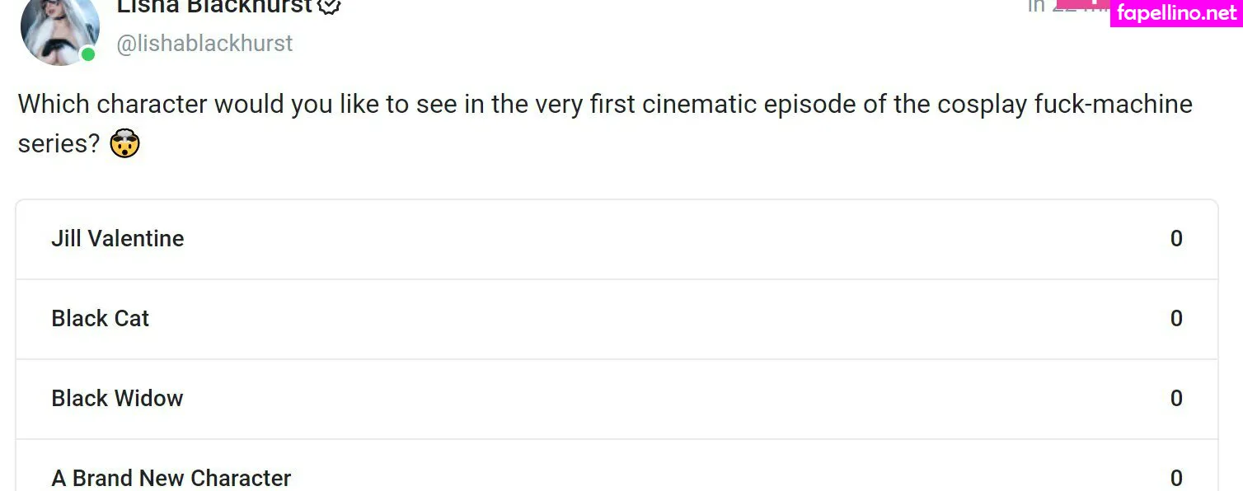Choose Black Widow in the poll
The width and height of the screenshot is (1243, 491).
[117, 399]
